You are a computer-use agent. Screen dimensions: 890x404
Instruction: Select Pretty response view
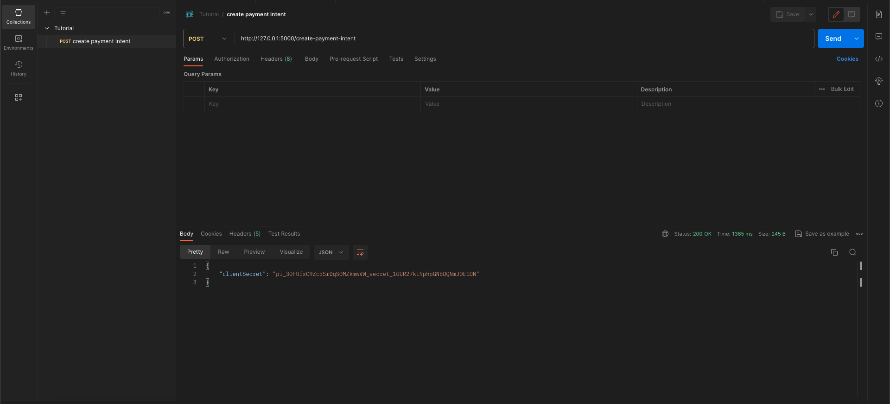(195, 252)
